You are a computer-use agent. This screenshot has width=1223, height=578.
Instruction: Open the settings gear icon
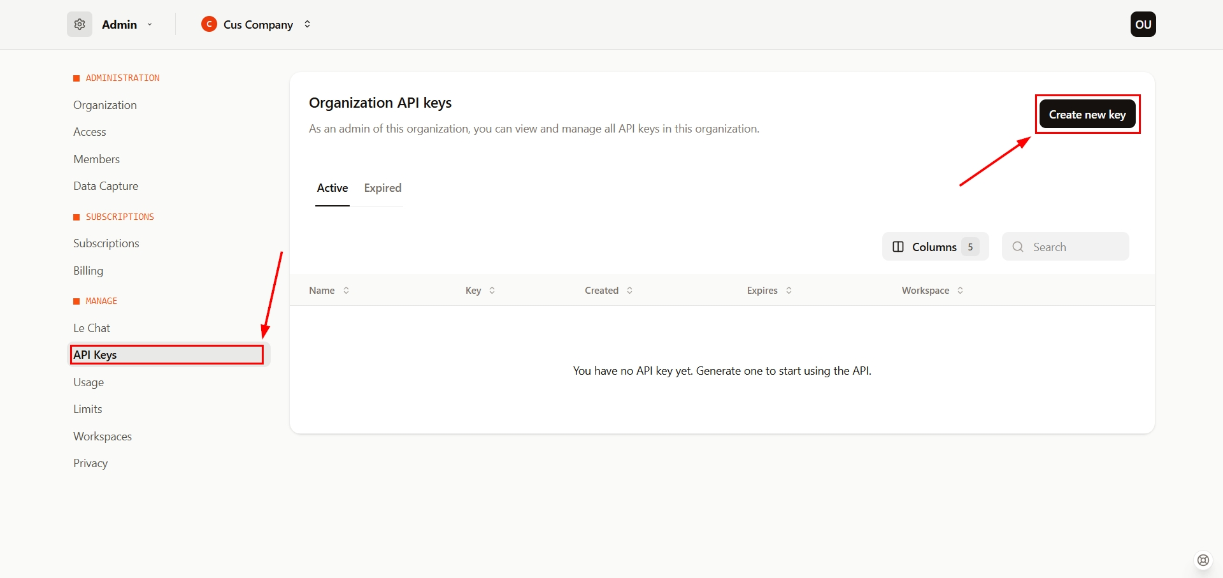click(79, 24)
